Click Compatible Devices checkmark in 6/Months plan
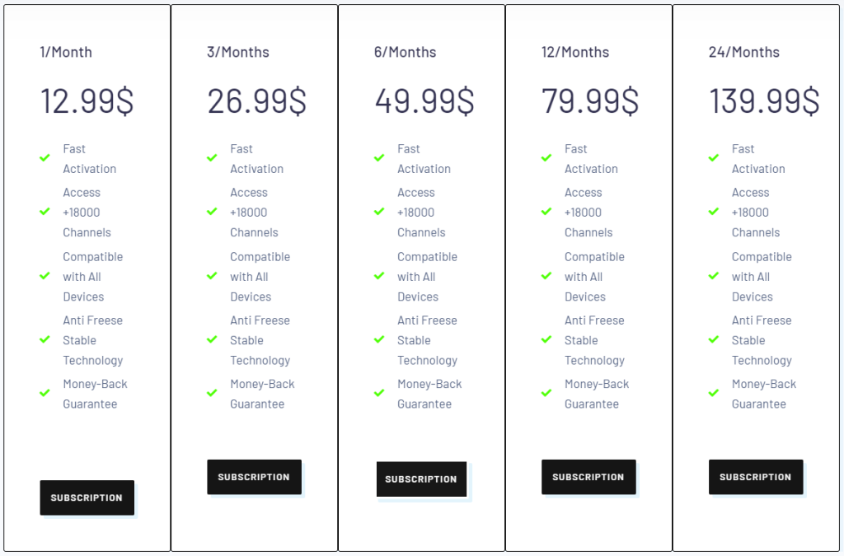 [x=379, y=276]
